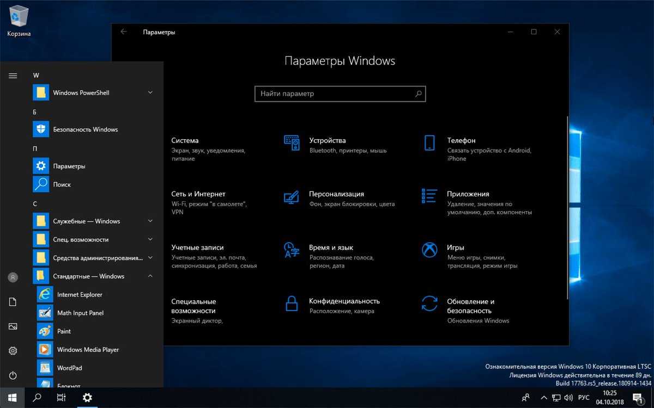Select the Time and Language (Время и язык) icon

point(292,250)
